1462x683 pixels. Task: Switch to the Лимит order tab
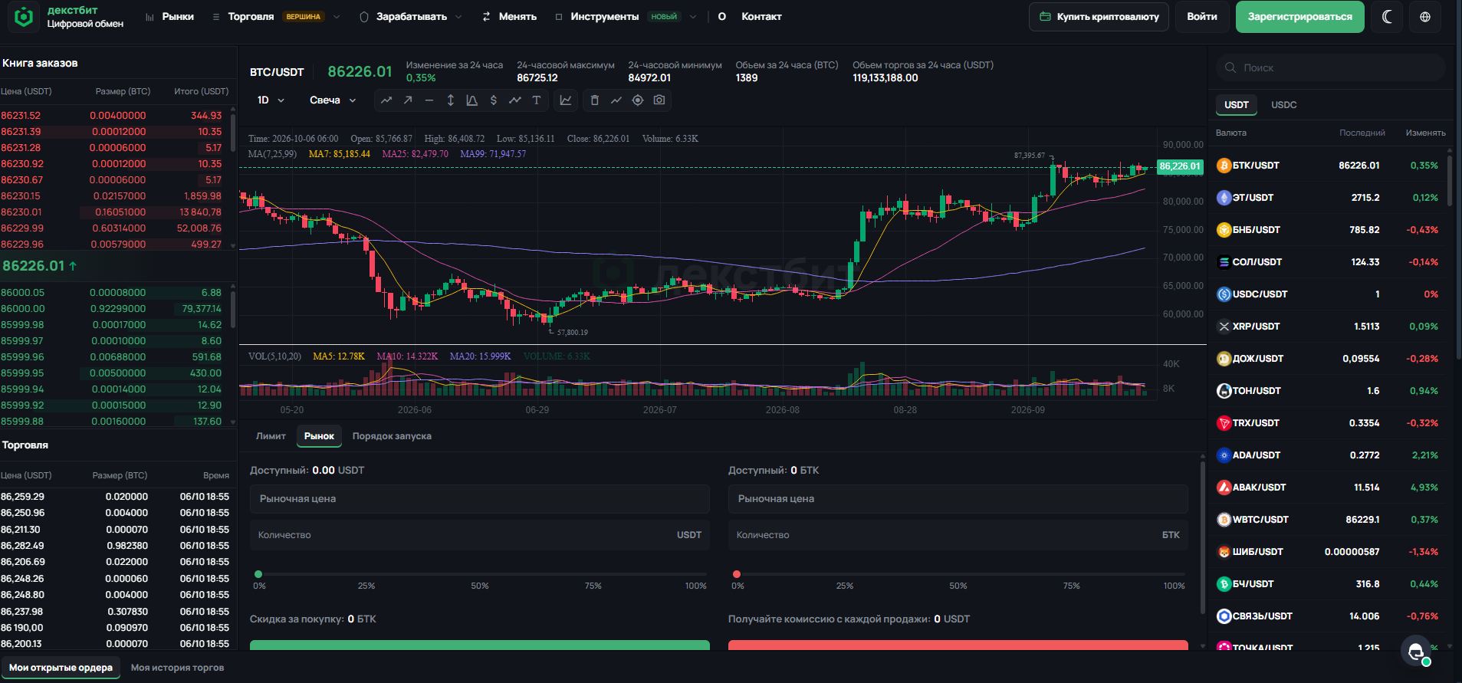pyautogui.click(x=271, y=436)
